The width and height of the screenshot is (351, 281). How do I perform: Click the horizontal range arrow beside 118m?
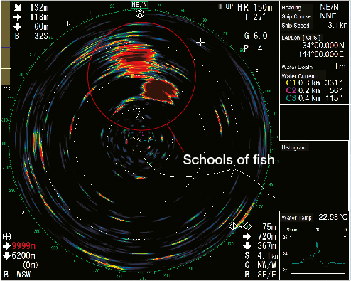(17, 17)
